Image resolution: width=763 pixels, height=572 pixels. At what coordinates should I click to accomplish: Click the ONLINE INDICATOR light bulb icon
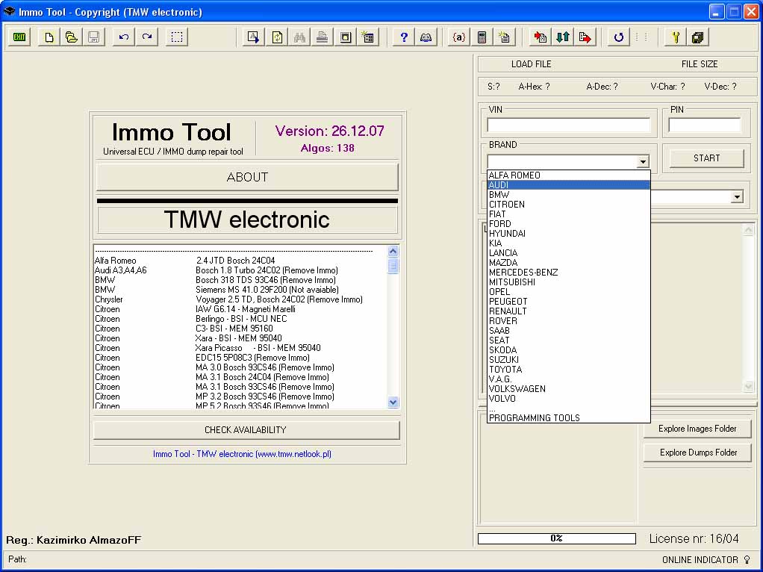pos(747,560)
